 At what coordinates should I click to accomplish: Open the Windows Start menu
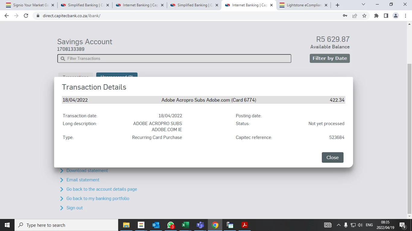[x=7, y=225]
